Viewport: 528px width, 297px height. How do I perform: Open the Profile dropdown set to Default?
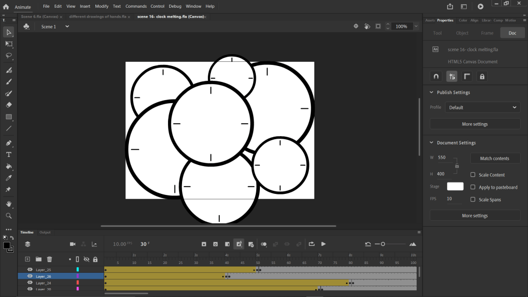(x=482, y=107)
